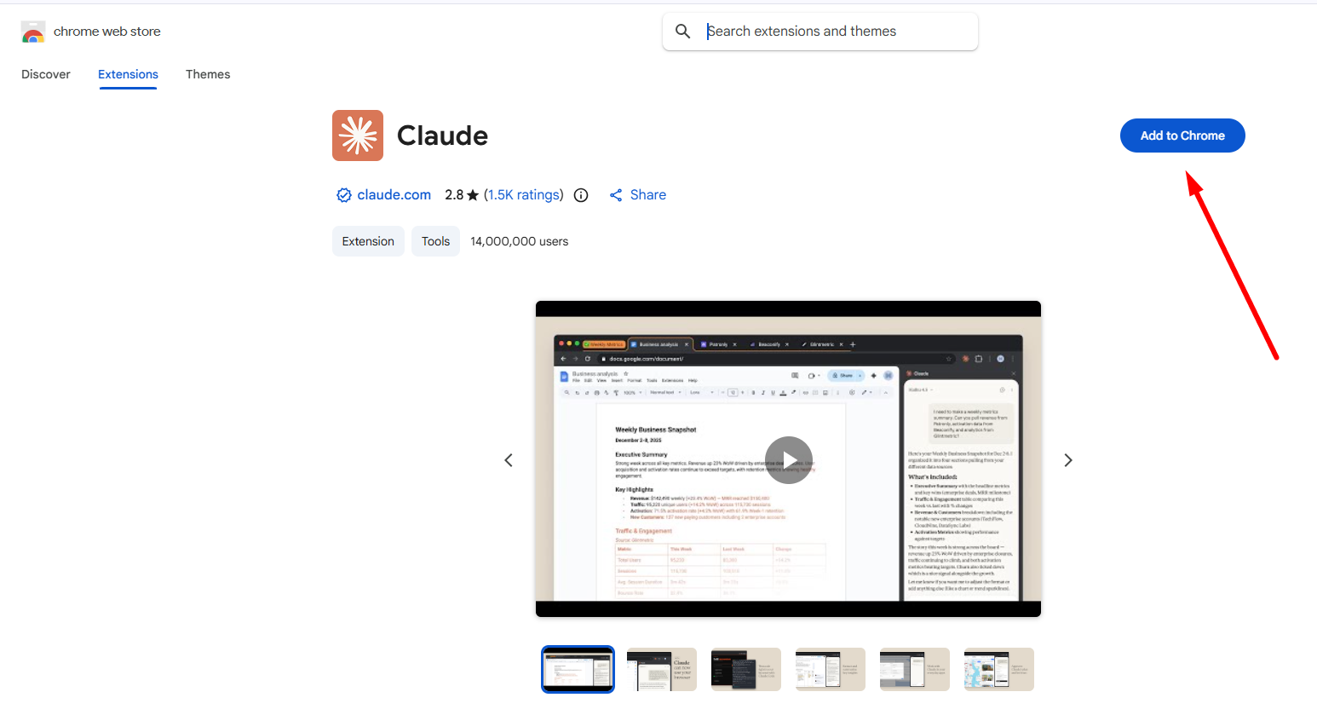
Task: Click the Claude extension title
Action: point(443,136)
